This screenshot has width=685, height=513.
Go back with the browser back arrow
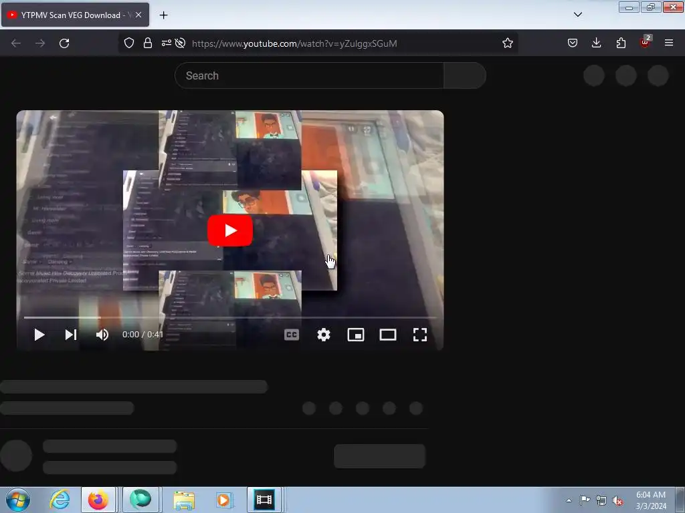[x=16, y=43]
